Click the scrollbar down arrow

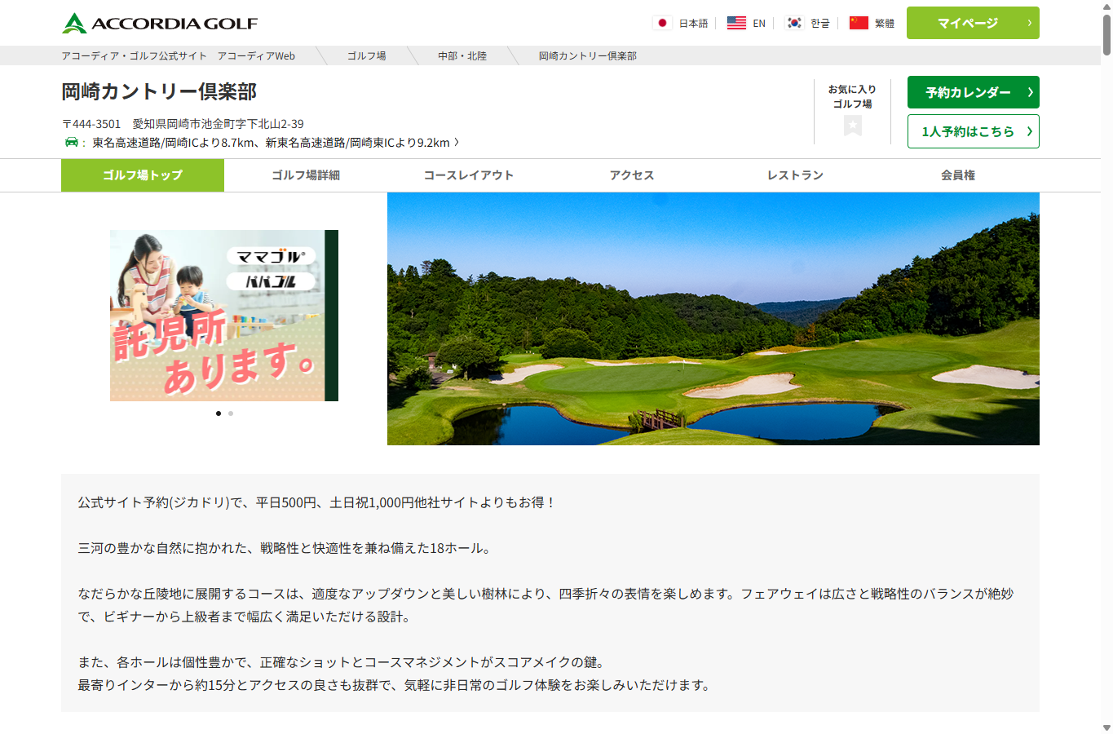click(1106, 727)
